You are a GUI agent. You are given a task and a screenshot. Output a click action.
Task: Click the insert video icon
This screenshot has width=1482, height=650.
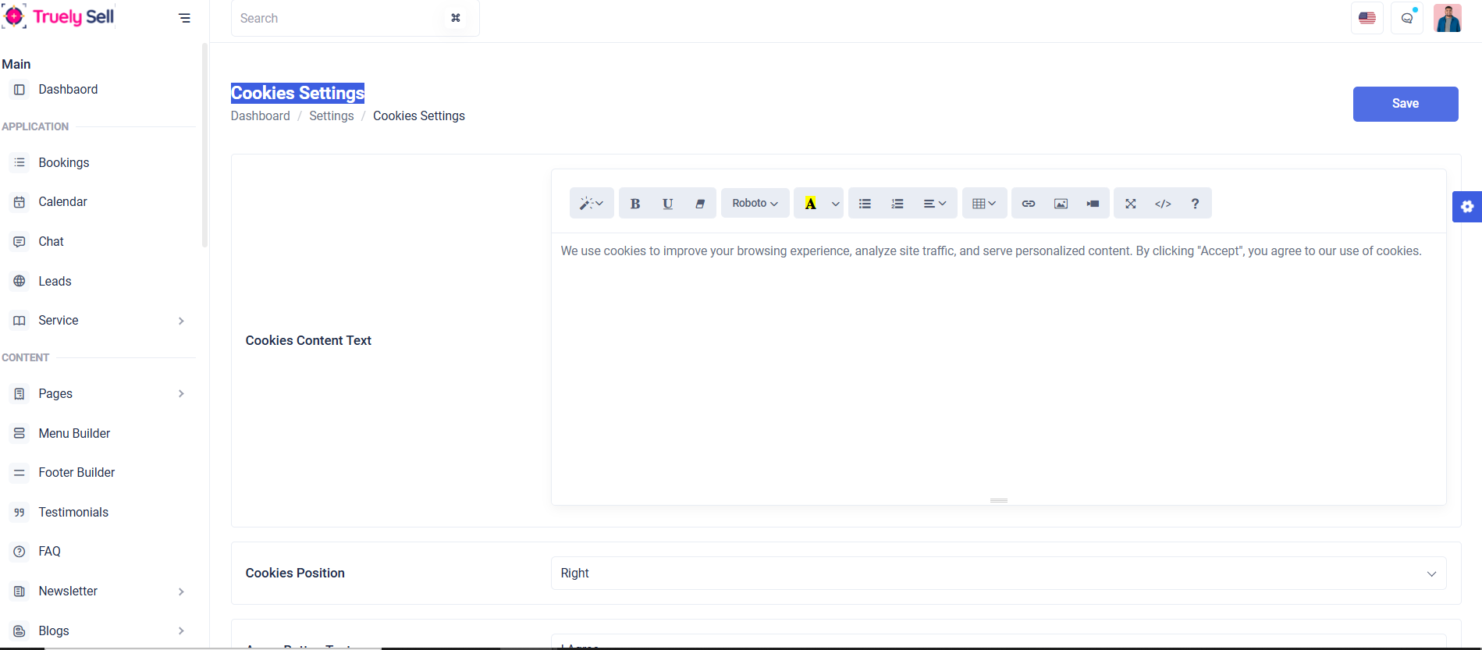coord(1093,204)
